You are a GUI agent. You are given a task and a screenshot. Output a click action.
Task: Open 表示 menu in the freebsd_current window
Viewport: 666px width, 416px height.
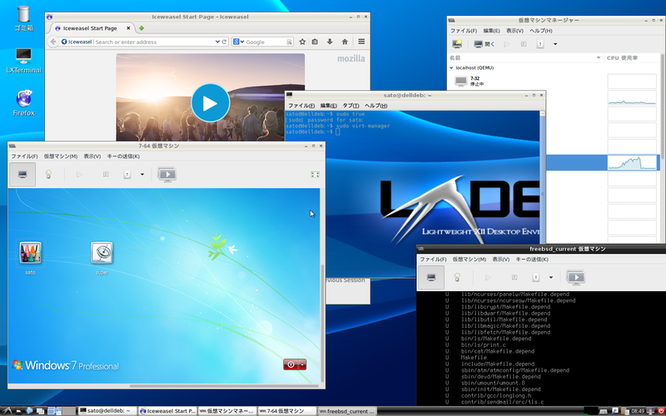coord(500,260)
